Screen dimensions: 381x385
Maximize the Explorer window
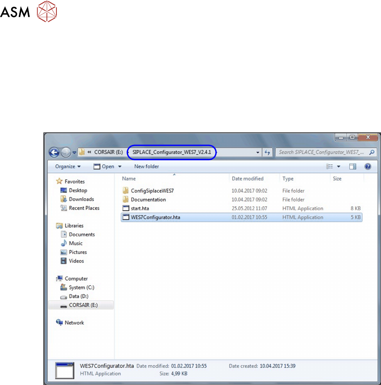click(x=352, y=137)
